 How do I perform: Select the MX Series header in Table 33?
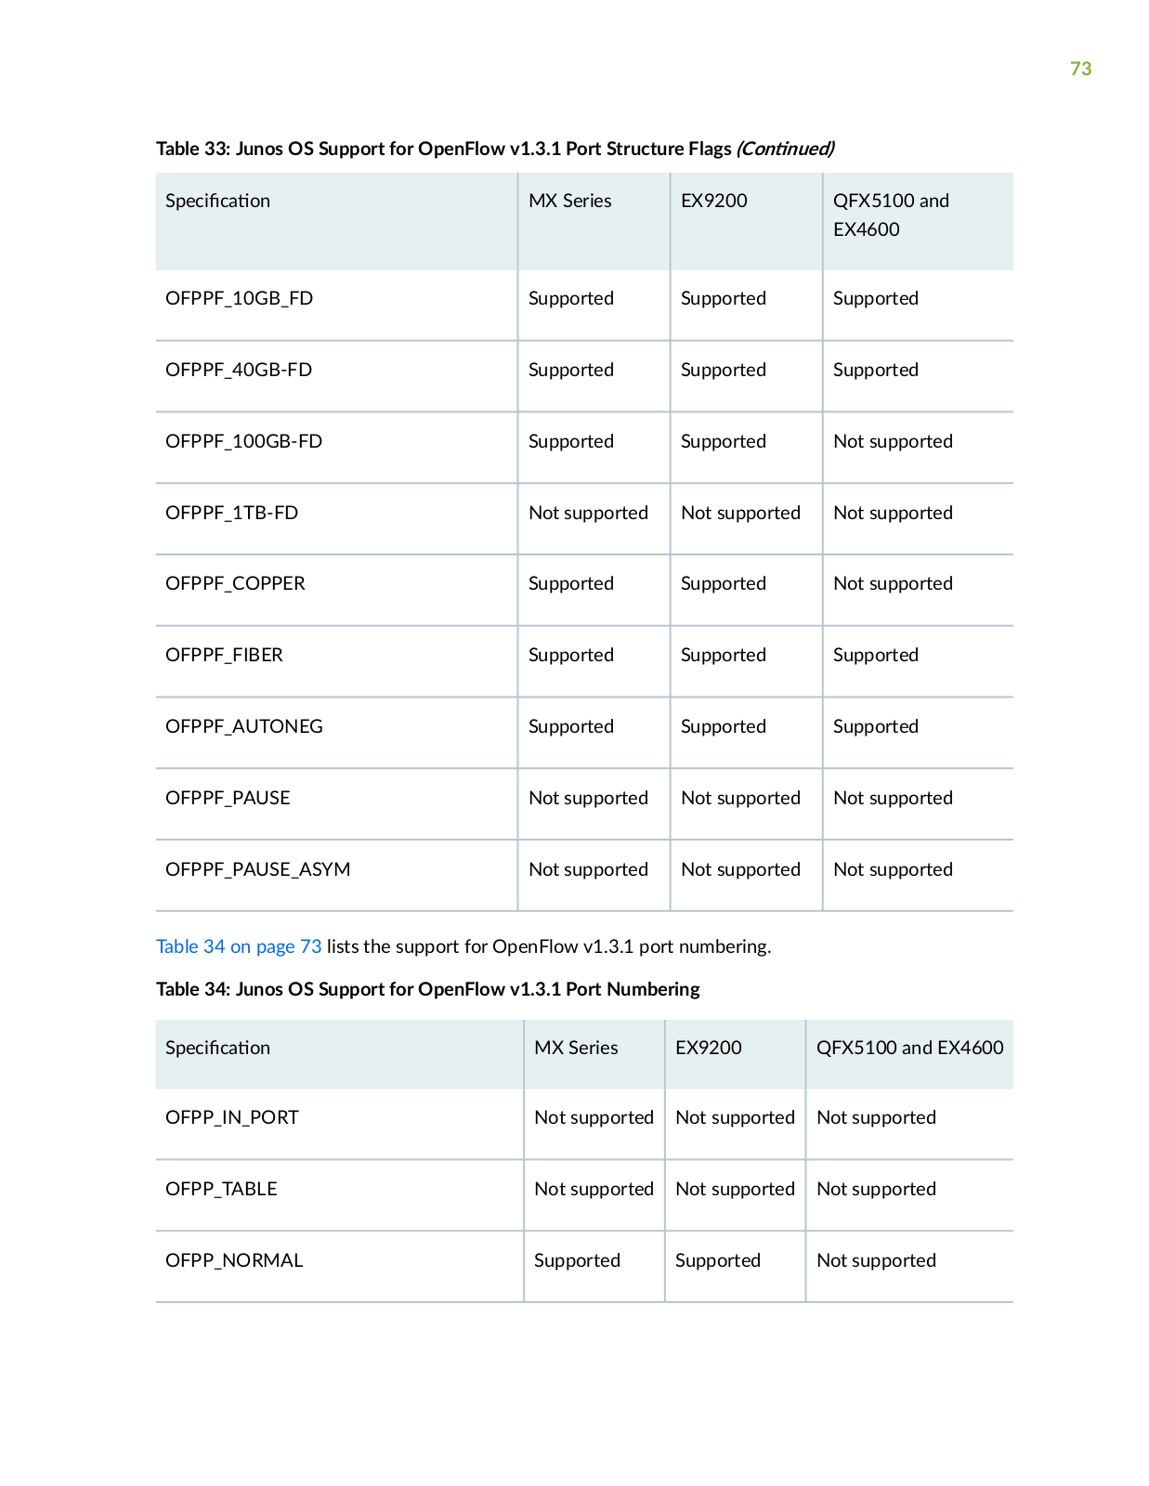[x=570, y=201]
